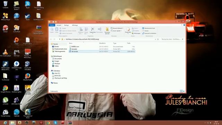
Task: Select the Civilization Beyond Earth desktop shortcut
Action: pyautogui.click(x=39, y=30)
